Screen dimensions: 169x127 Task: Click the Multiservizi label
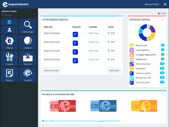coord(141,59)
